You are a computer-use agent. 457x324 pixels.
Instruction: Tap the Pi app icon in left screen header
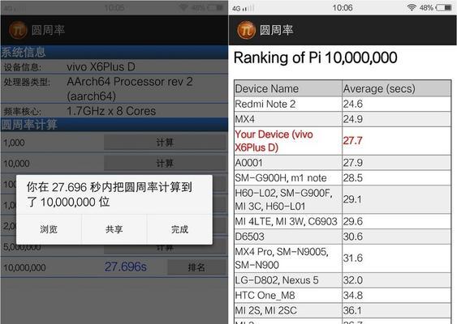coord(18,30)
